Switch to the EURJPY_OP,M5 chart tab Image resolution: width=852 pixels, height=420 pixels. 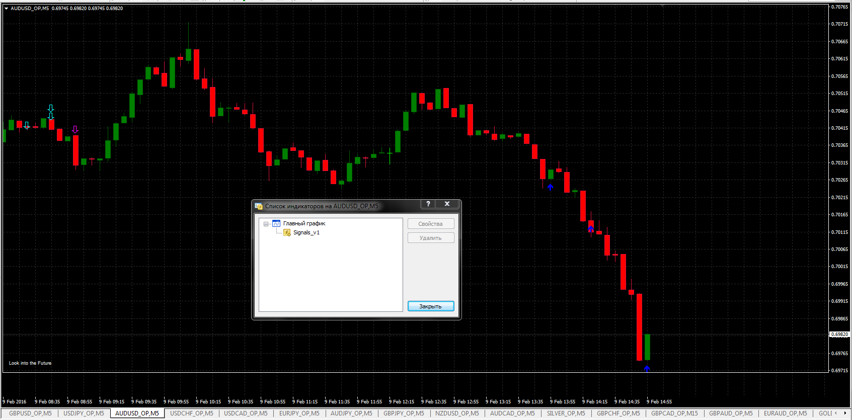click(299, 413)
